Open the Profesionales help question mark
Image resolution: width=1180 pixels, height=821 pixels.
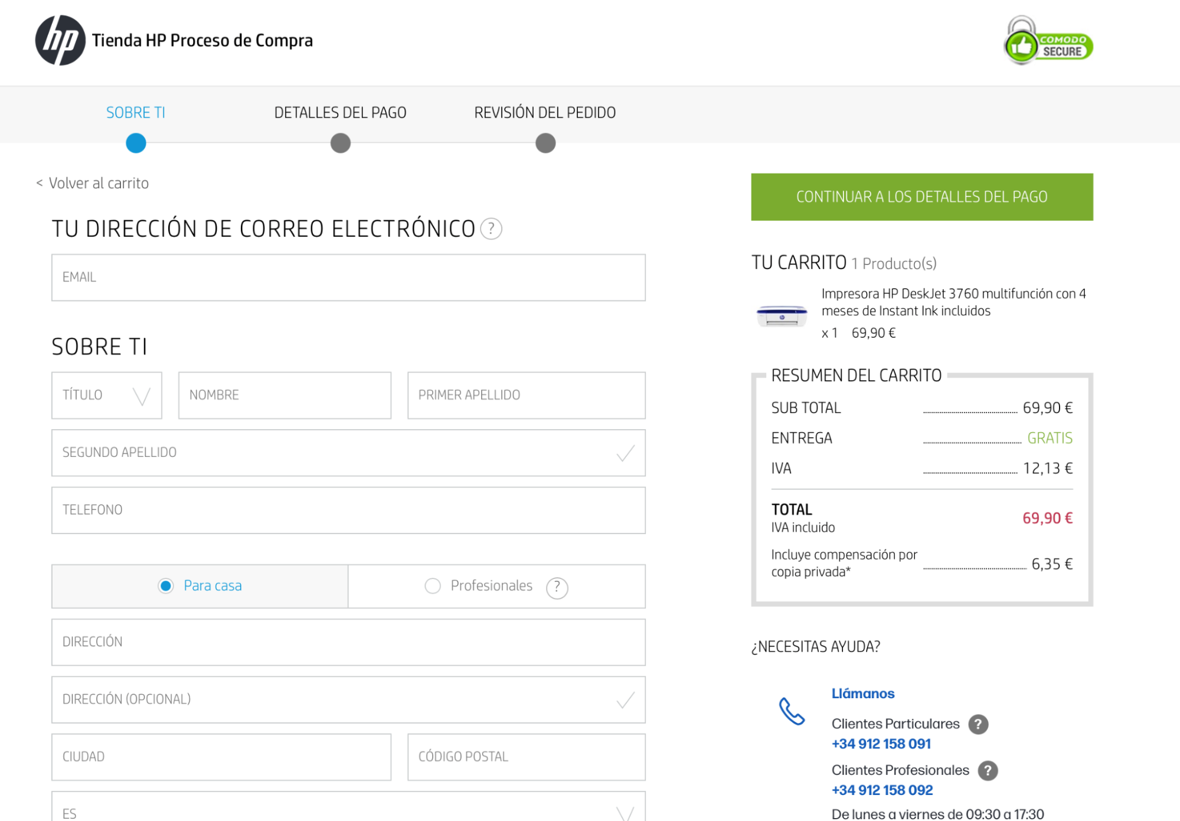tap(557, 587)
